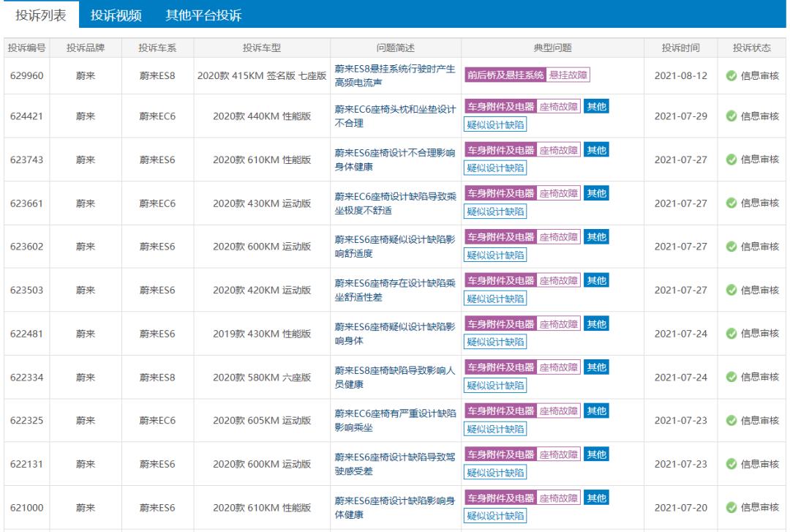790x532 pixels.
Task: Click green check icon for complaint 621000
Action: point(731,507)
